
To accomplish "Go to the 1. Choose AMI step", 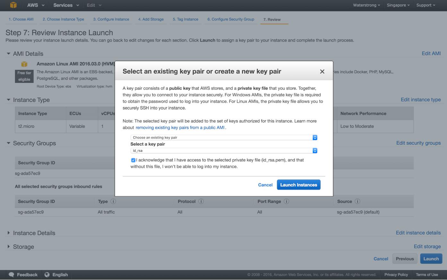I will click(21, 19).
